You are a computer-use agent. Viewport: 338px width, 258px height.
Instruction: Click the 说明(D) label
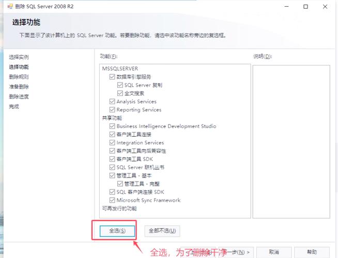point(263,56)
